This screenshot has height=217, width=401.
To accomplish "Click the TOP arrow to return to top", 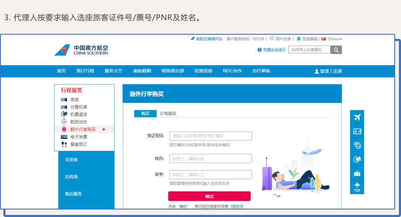I will click(x=357, y=187).
